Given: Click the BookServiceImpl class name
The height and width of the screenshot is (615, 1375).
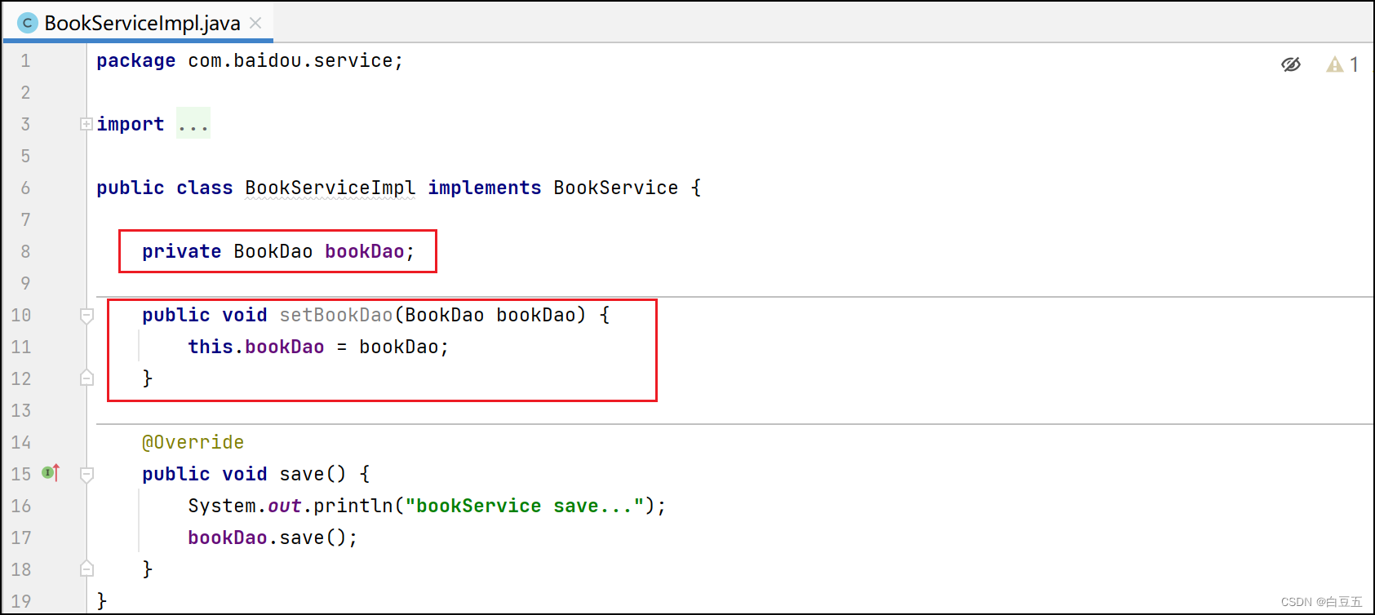Looking at the screenshot, I should tap(330, 188).
